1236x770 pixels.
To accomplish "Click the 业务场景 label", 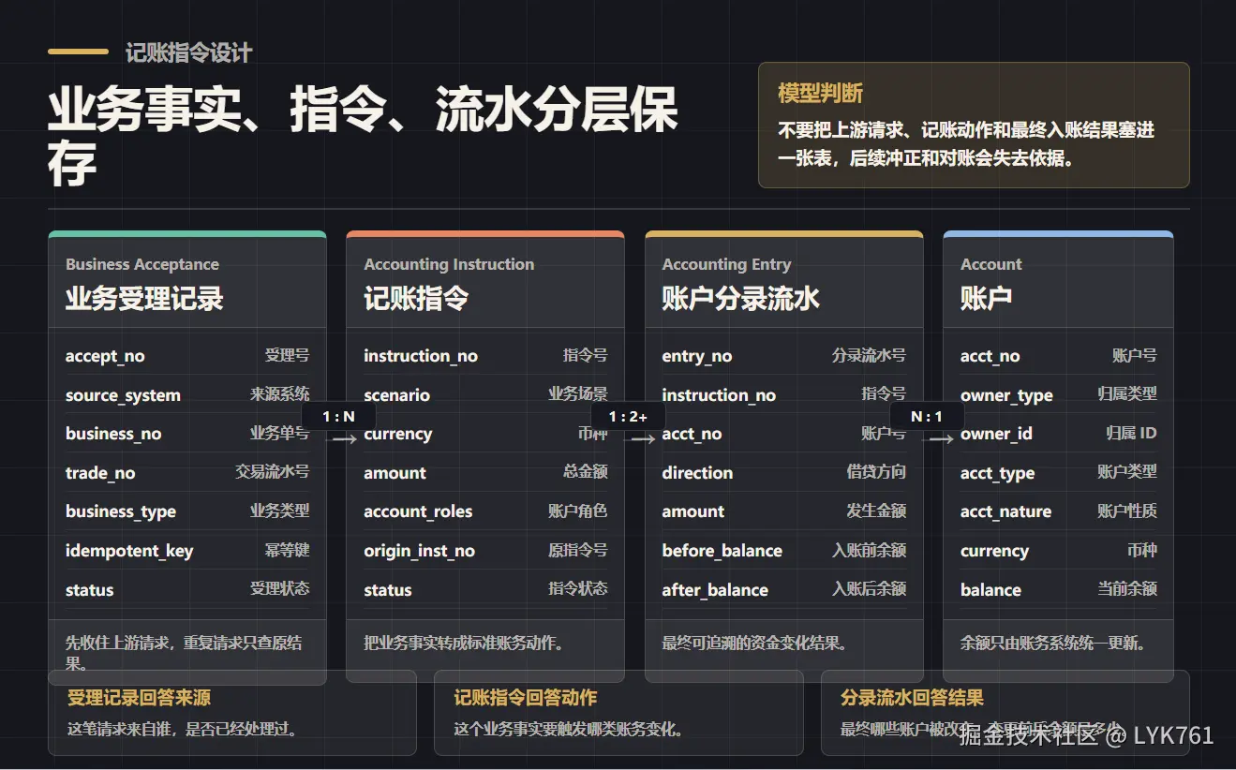I will tap(578, 394).
